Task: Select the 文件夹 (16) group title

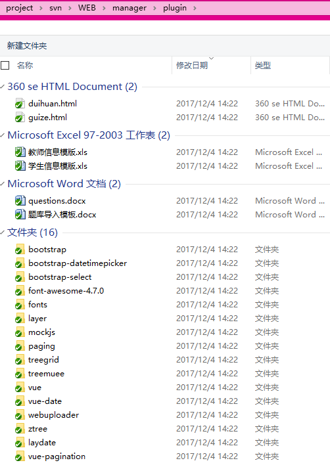Action: coord(32,233)
